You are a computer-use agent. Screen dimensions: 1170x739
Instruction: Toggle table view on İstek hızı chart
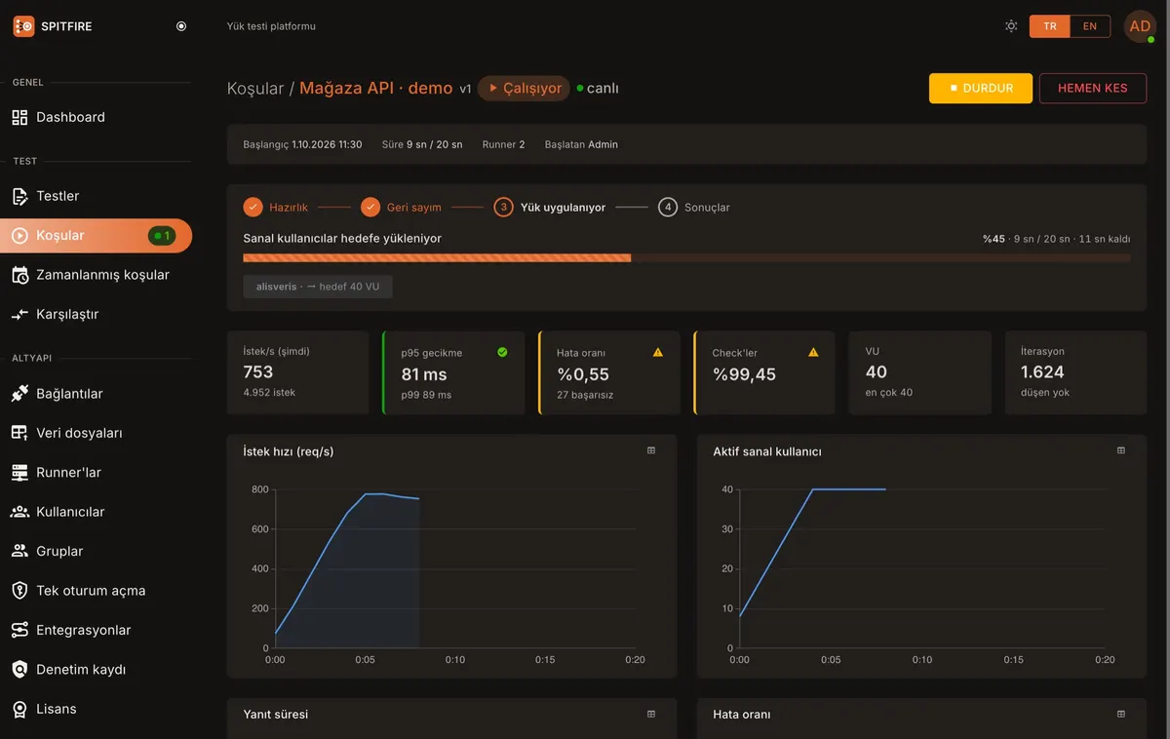[651, 450]
